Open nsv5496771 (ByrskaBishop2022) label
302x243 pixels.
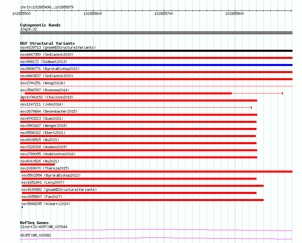50,69
